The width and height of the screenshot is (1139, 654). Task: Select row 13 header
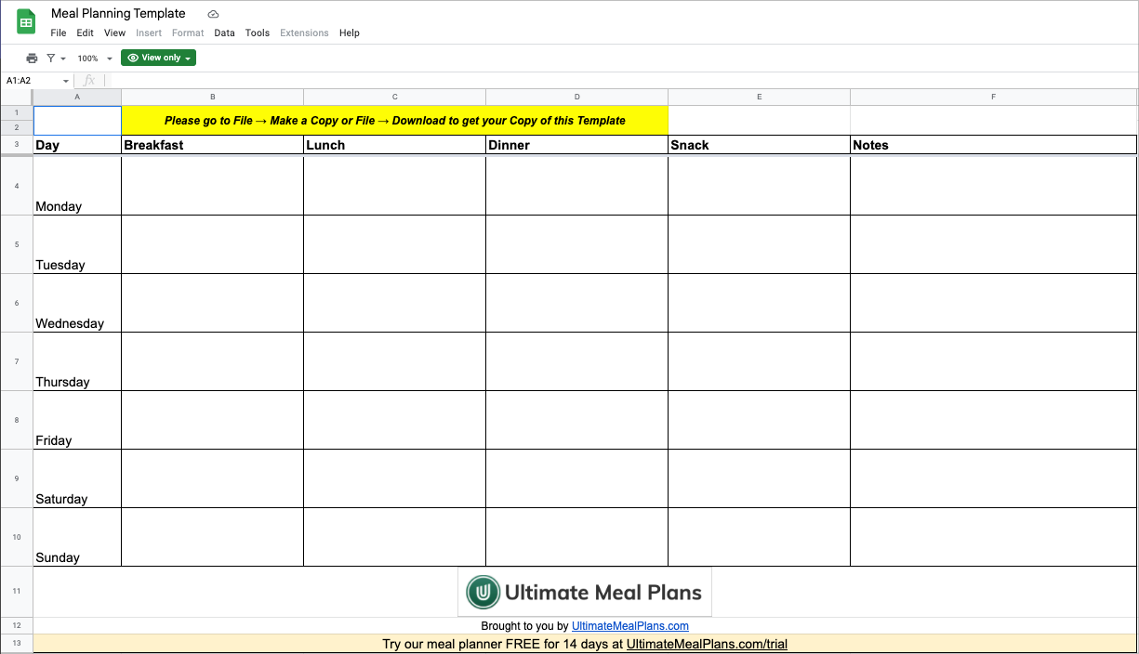[17, 644]
